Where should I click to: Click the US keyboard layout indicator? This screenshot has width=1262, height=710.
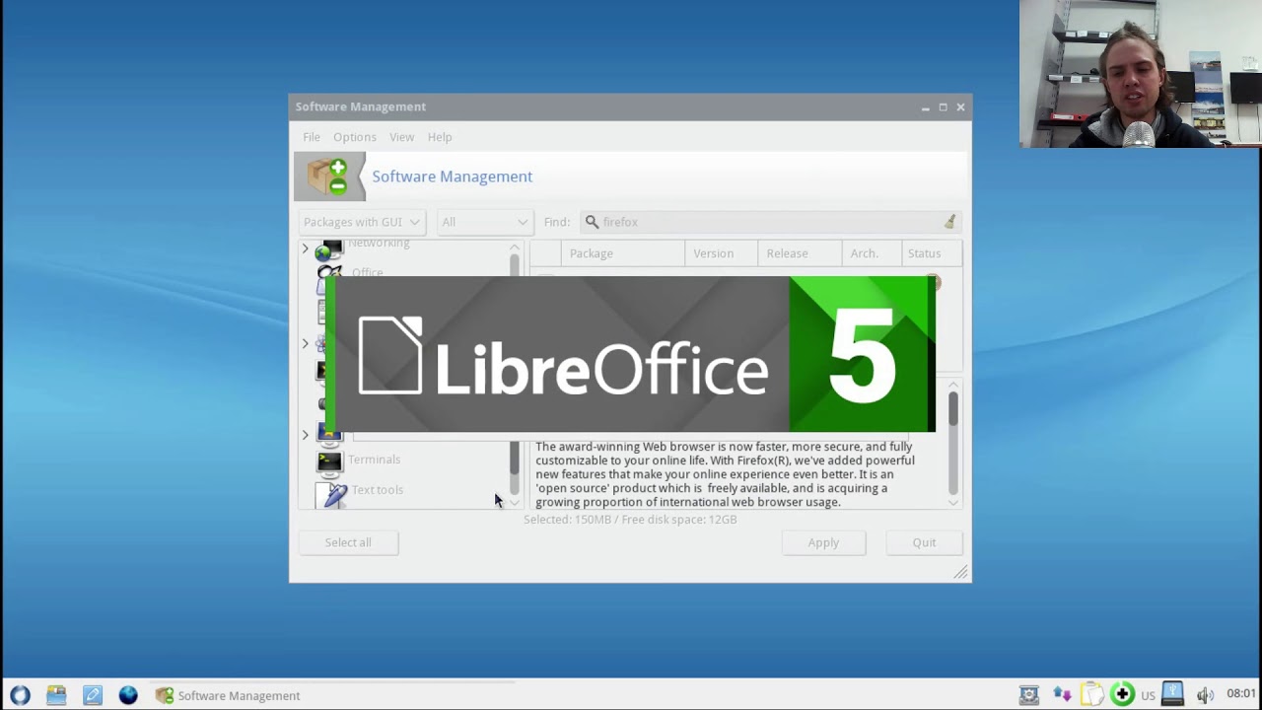tap(1148, 696)
